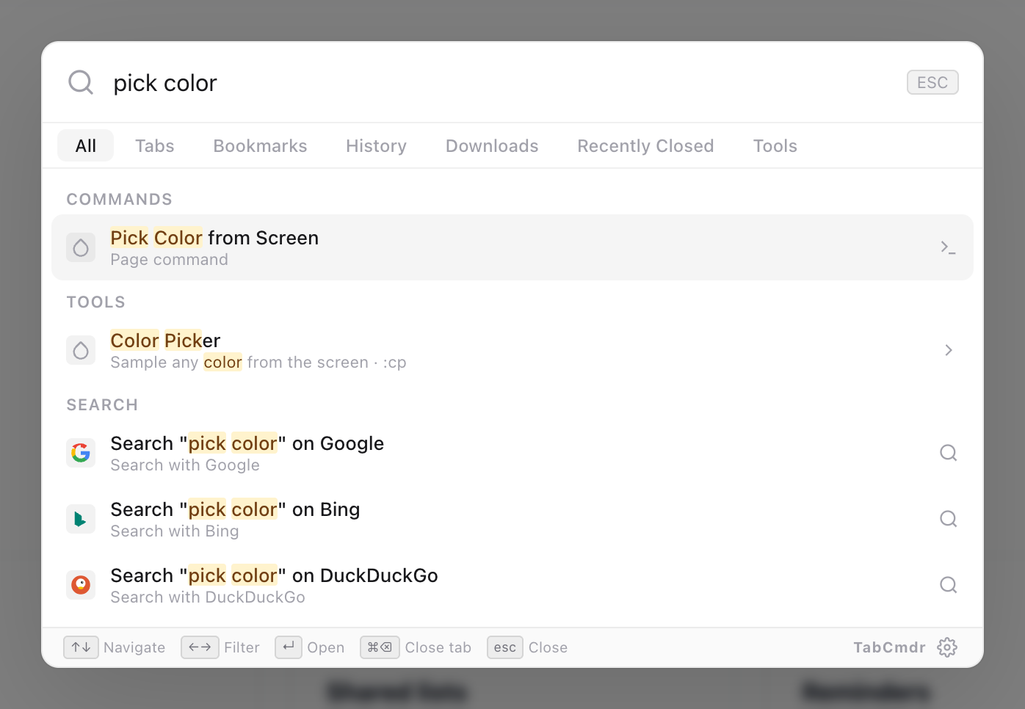The image size is (1025, 709).
Task: Click the left-right arrows Filter key hint
Action: coord(200,647)
